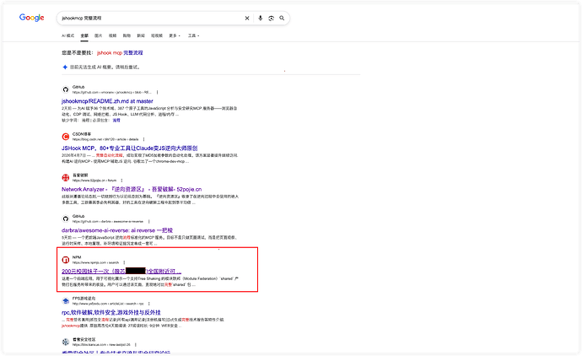This screenshot has width=582, height=356.
Task: Expand the 工具 tools dropdown
Action: (193, 35)
